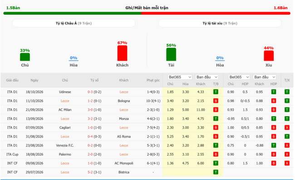Open the first Bet365 bookmaker dropdown
This screenshot has height=180, width=295.
pyautogui.click(x=180, y=77)
